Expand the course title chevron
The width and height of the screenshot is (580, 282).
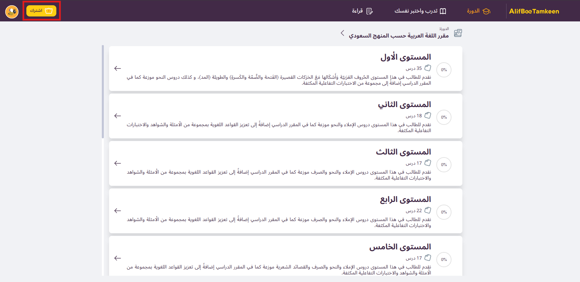pyautogui.click(x=342, y=33)
